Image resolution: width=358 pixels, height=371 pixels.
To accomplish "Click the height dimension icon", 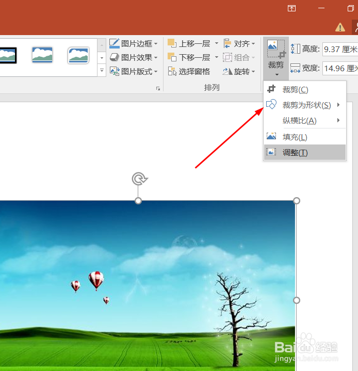I will point(295,49).
